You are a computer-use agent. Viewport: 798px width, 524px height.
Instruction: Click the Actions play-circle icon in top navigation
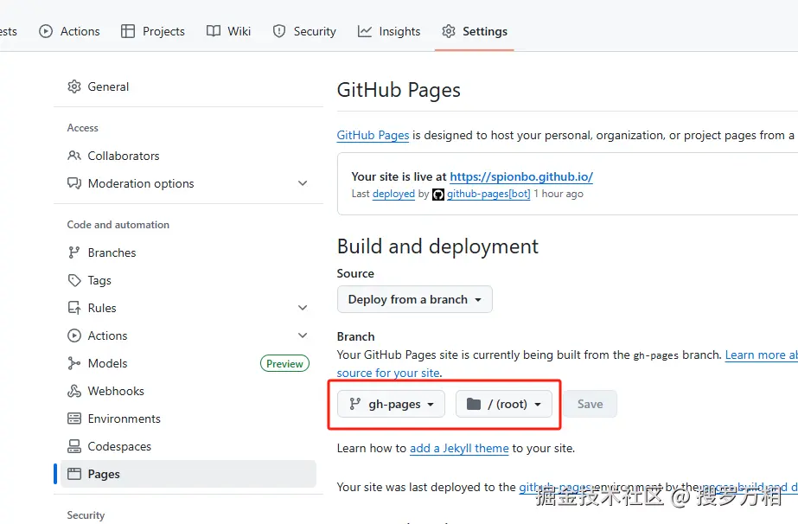(x=46, y=31)
